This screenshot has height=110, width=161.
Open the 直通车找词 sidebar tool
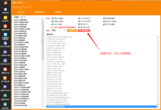[x=5, y=28]
